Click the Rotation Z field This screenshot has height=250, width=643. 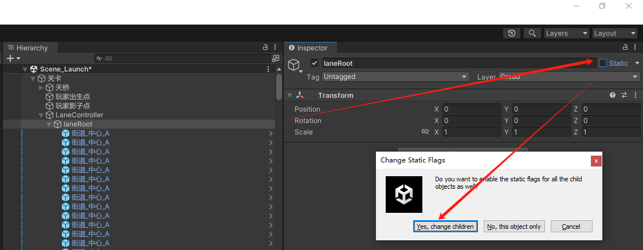click(x=610, y=120)
